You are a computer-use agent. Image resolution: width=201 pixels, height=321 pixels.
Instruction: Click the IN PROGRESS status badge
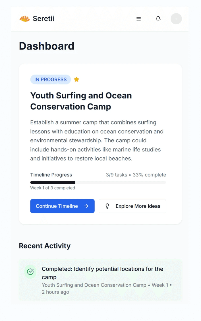[51, 79]
